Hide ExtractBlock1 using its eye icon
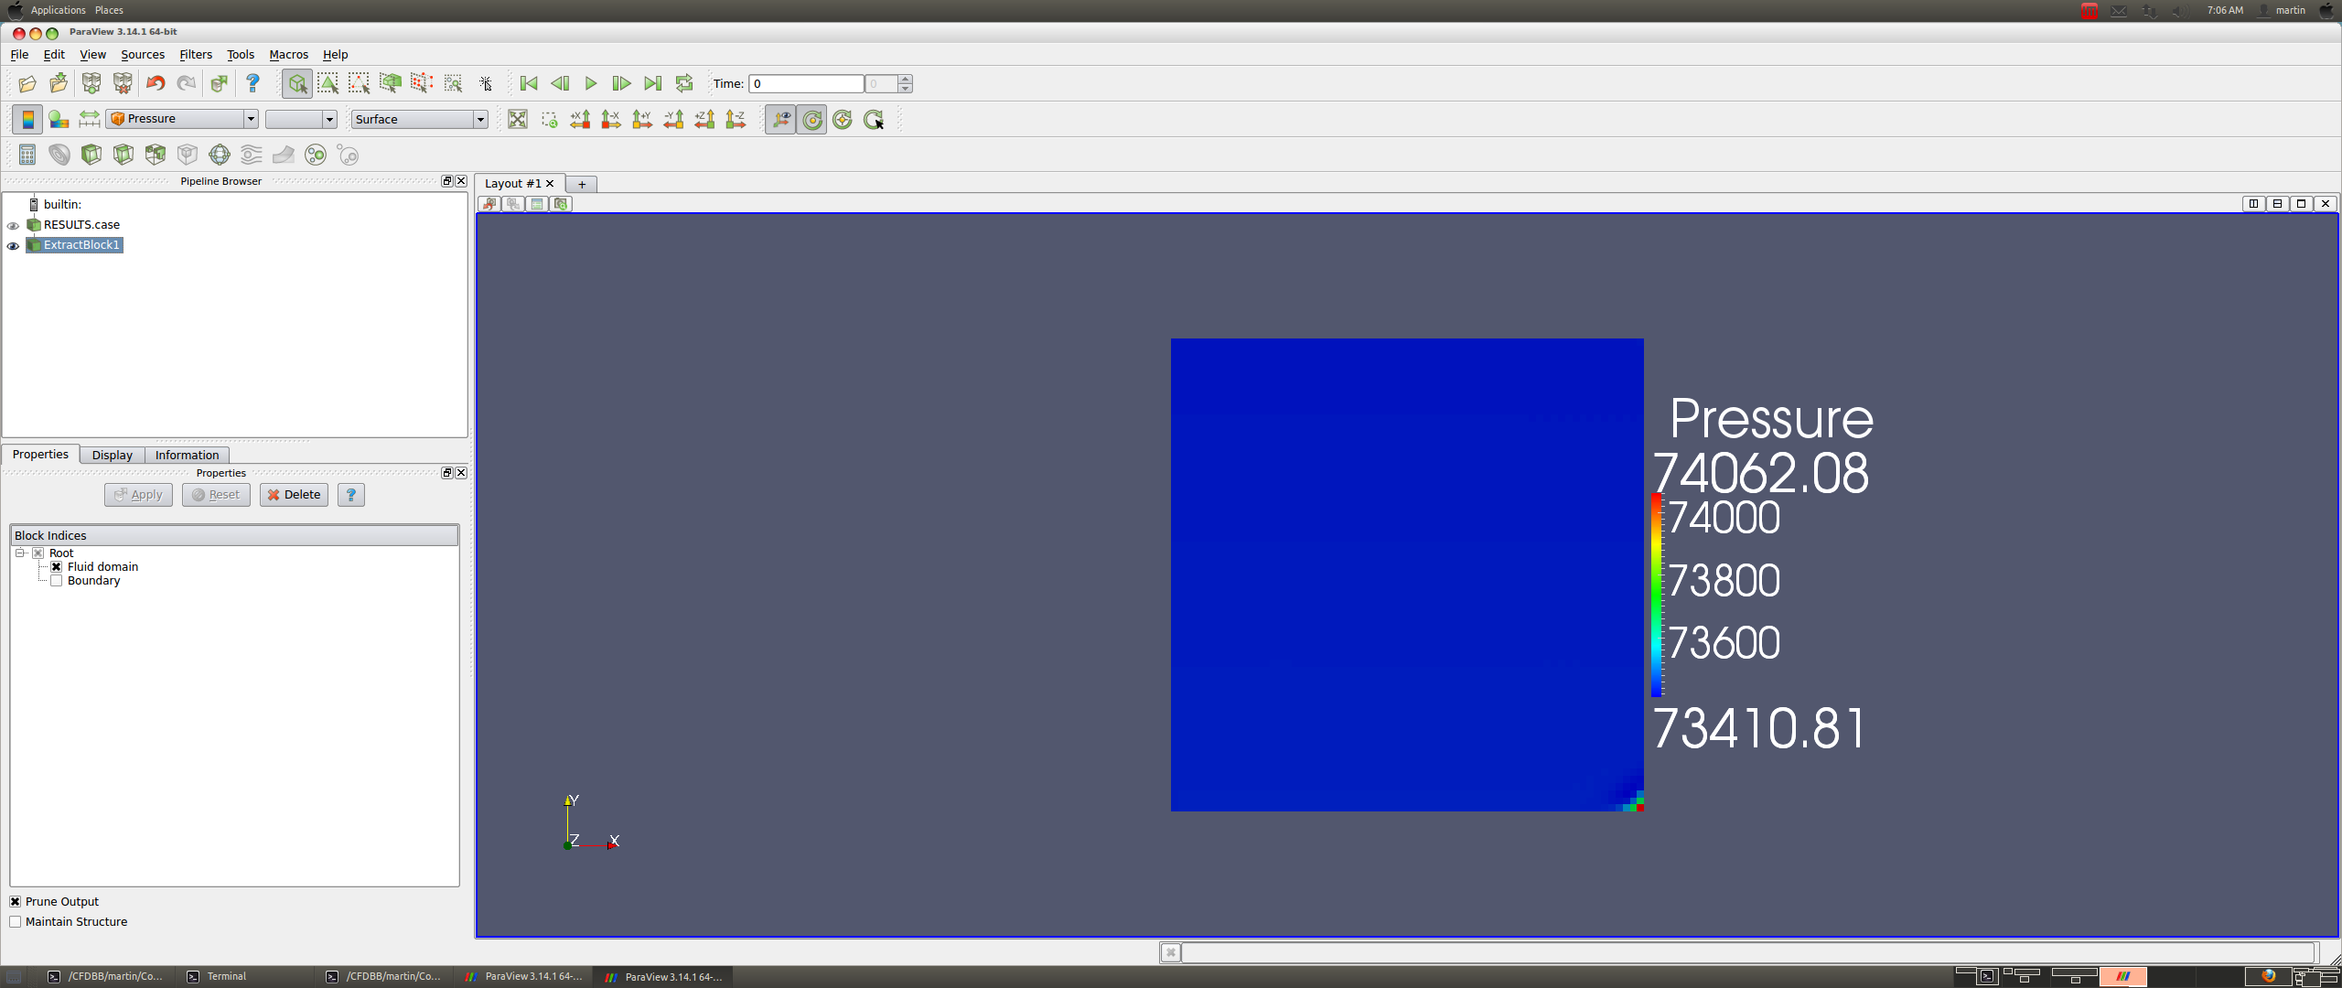2342x988 pixels. 13,245
